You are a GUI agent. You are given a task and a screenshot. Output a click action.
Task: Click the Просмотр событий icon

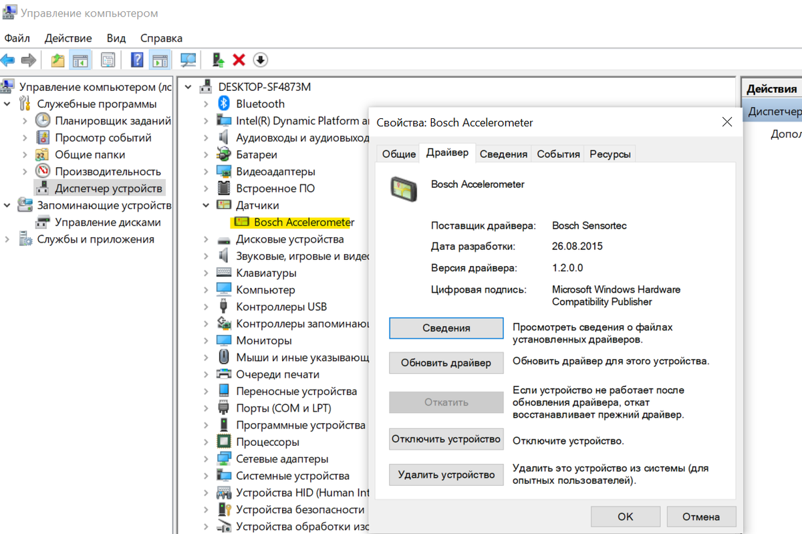pyautogui.click(x=43, y=138)
